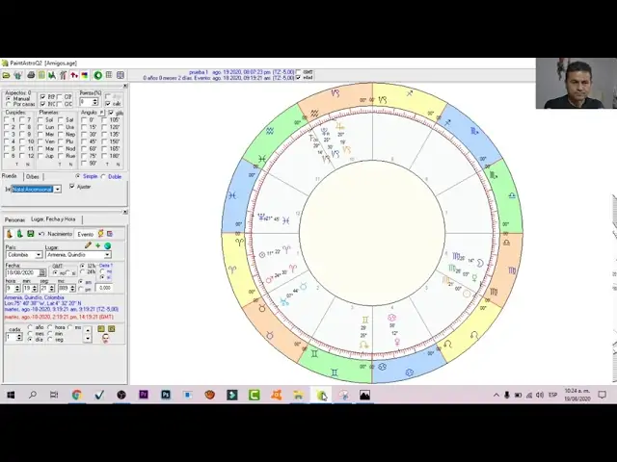
Task: Click the printer icon in toolbar
Action: (x=30, y=75)
